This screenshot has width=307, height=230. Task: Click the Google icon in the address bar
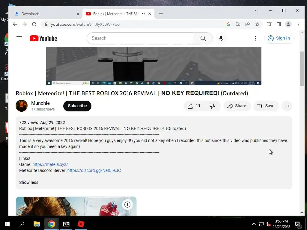[228, 24]
